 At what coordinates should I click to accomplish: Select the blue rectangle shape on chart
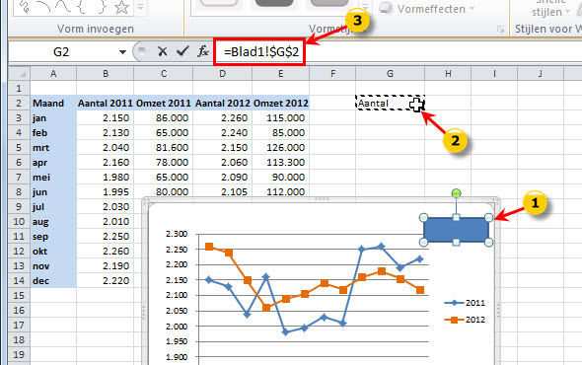(x=456, y=230)
